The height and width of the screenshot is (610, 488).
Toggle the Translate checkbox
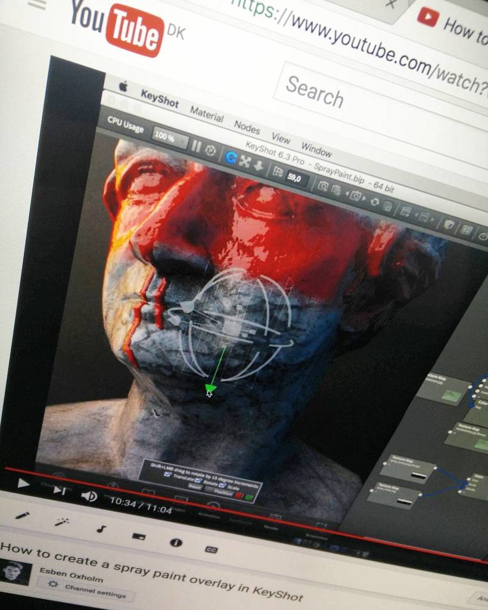coord(169,474)
